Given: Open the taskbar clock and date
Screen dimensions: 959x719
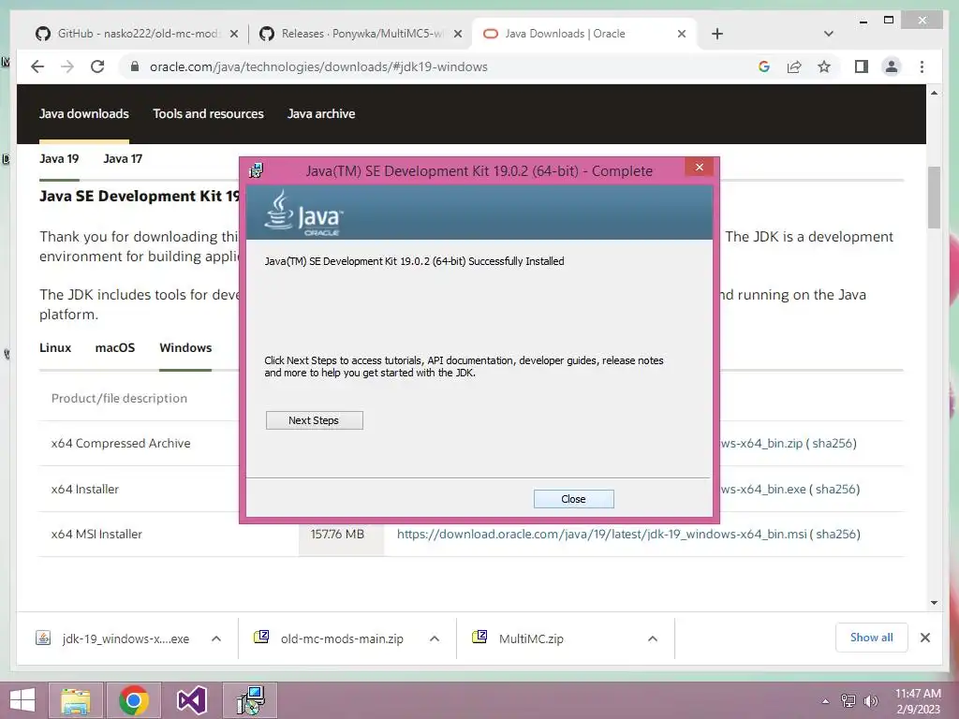Looking at the screenshot, I should pyautogui.click(x=918, y=700).
